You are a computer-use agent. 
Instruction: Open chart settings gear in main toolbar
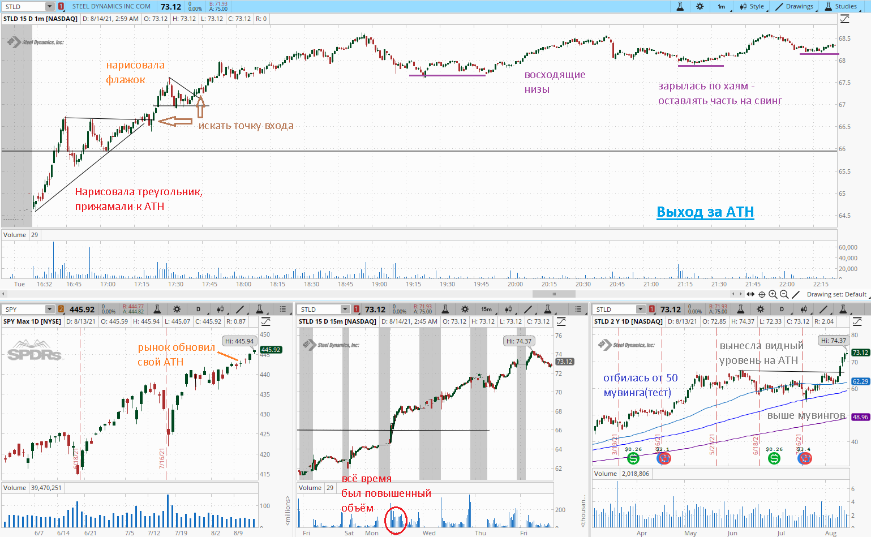click(700, 7)
